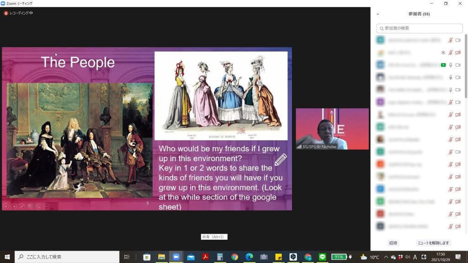Click camera icon in row with green share badge
The image size is (468, 263).
click(x=458, y=65)
